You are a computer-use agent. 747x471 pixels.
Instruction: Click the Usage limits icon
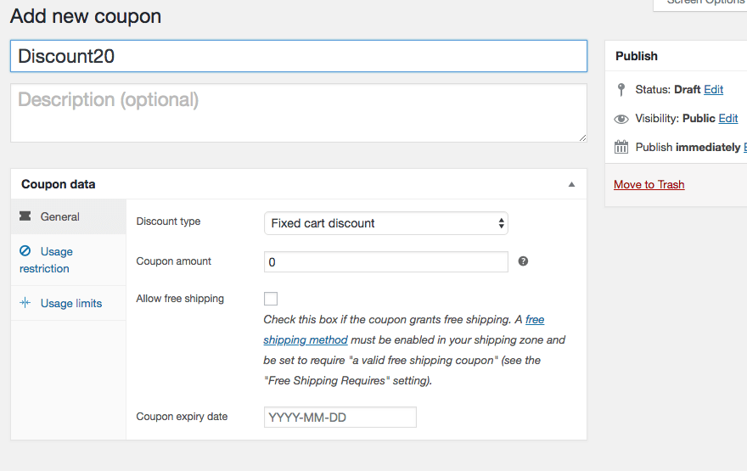25,303
